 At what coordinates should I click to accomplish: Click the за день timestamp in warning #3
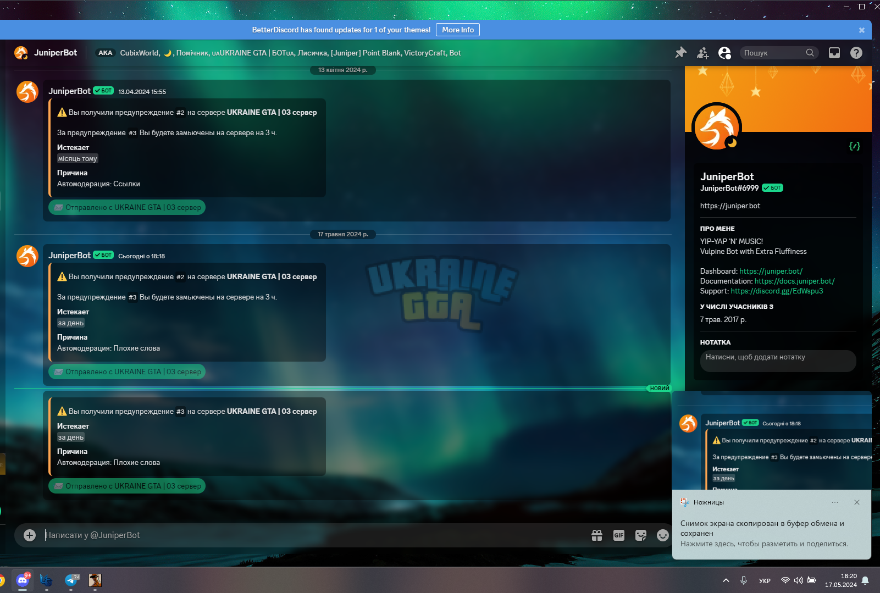click(71, 437)
